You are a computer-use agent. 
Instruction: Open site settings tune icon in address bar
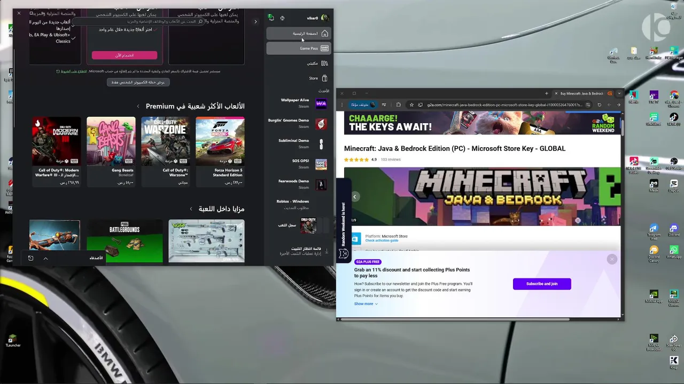(x=588, y=105)
